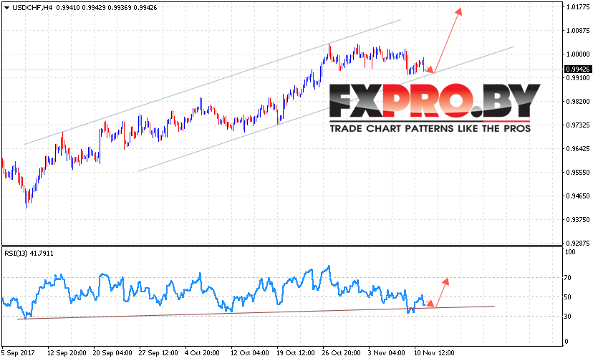
Task: Select the RSI scale value 50
Action: [568, 297]
